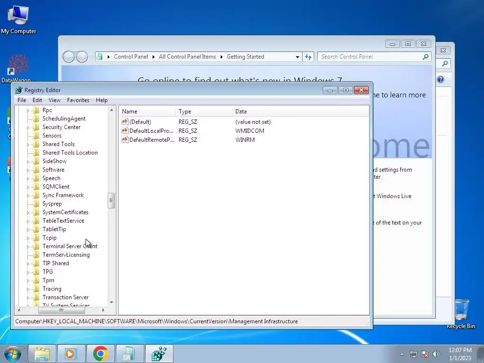Open the Edit menu in Registry Editor
The width and height of the screenshot is (484, 363).
[x=37, y=100]
